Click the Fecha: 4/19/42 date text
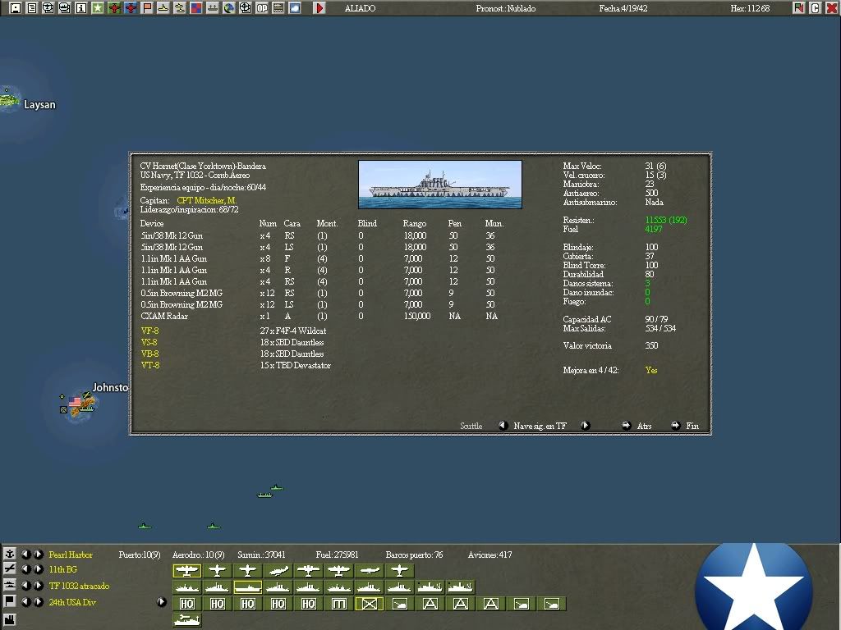 (623, 8)
